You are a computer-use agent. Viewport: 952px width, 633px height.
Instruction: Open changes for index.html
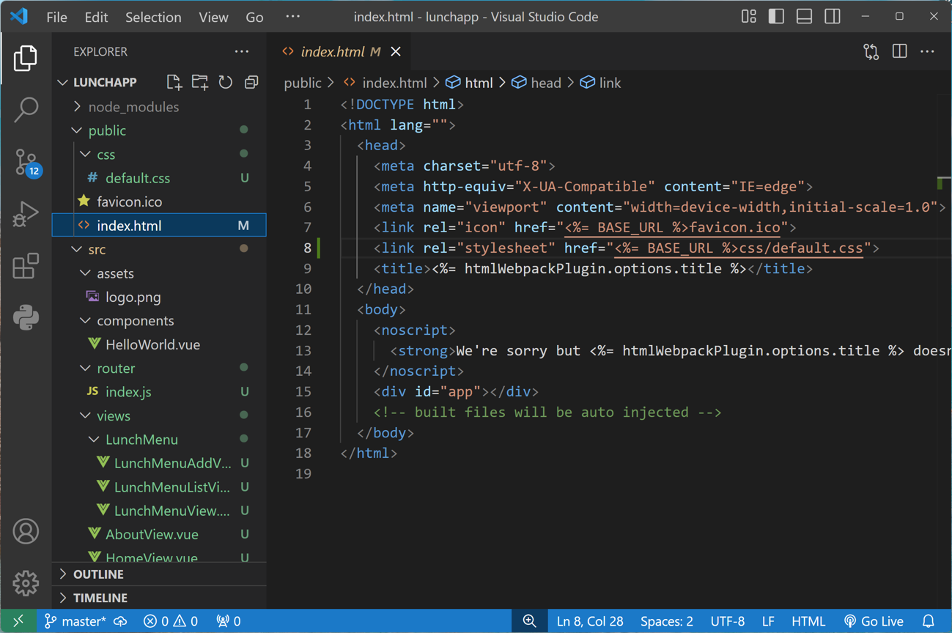[x=871, y=52]
